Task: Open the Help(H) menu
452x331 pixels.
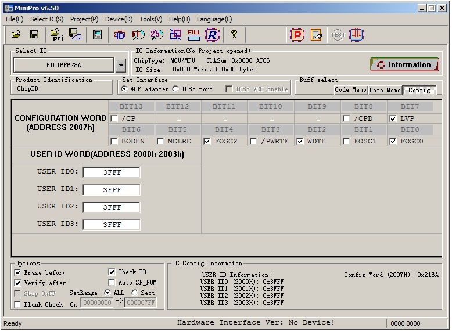Action: tap(180, 19)
